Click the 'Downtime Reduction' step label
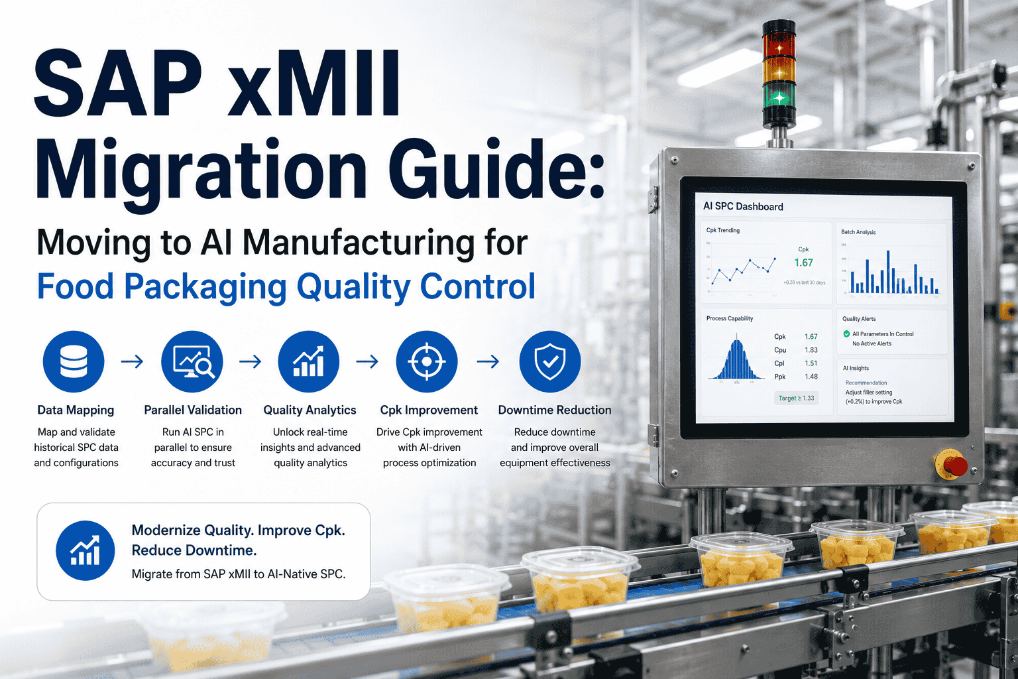This screenshot has height=679, width=1018. 555,410
